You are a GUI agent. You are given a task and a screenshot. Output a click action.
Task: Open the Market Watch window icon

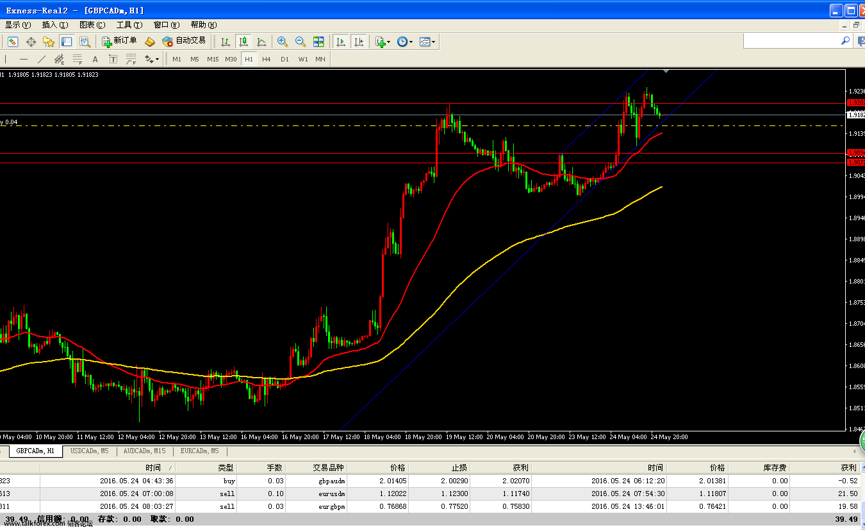tap(13, 42)
